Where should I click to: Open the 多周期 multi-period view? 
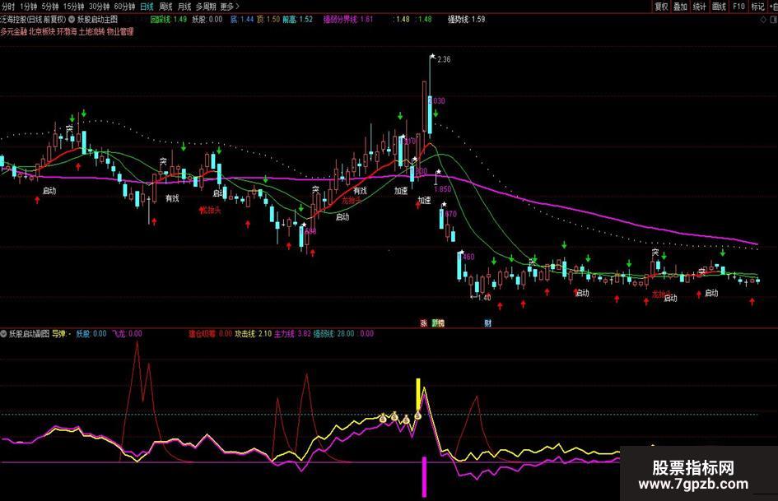tap(206, 7)
